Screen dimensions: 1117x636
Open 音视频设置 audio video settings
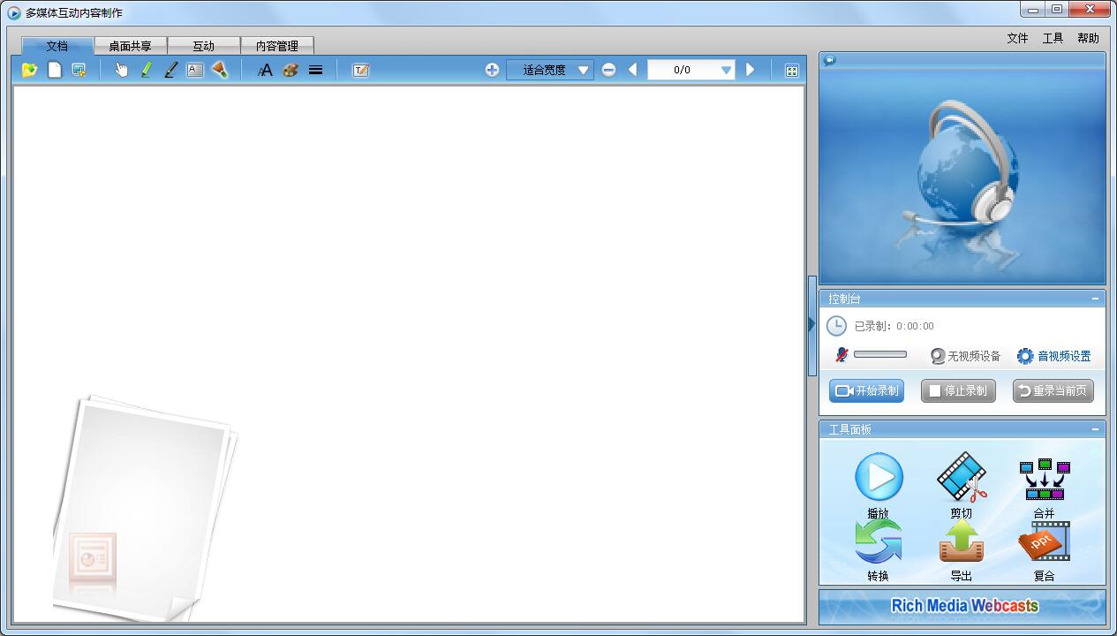click(x=1054, y=356)
